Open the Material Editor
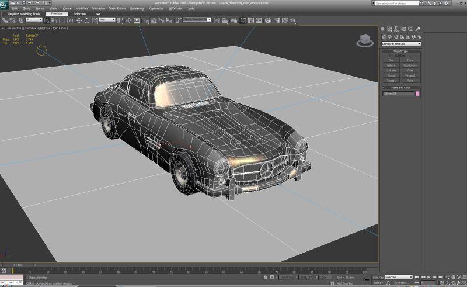The image size is (467, 287). (x=268, y=20)
